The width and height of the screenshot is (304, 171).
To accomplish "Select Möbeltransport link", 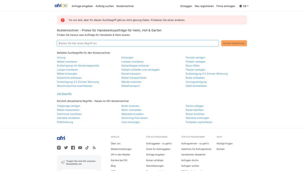I will (x=130, y=86).
